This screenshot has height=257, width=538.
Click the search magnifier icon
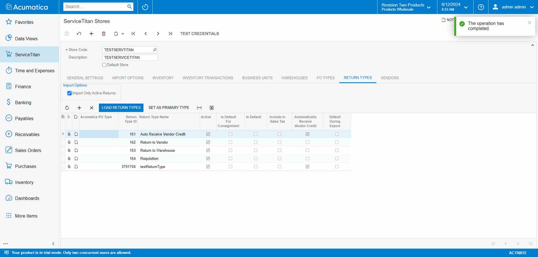pyautogui.click(x=129, y=7)
